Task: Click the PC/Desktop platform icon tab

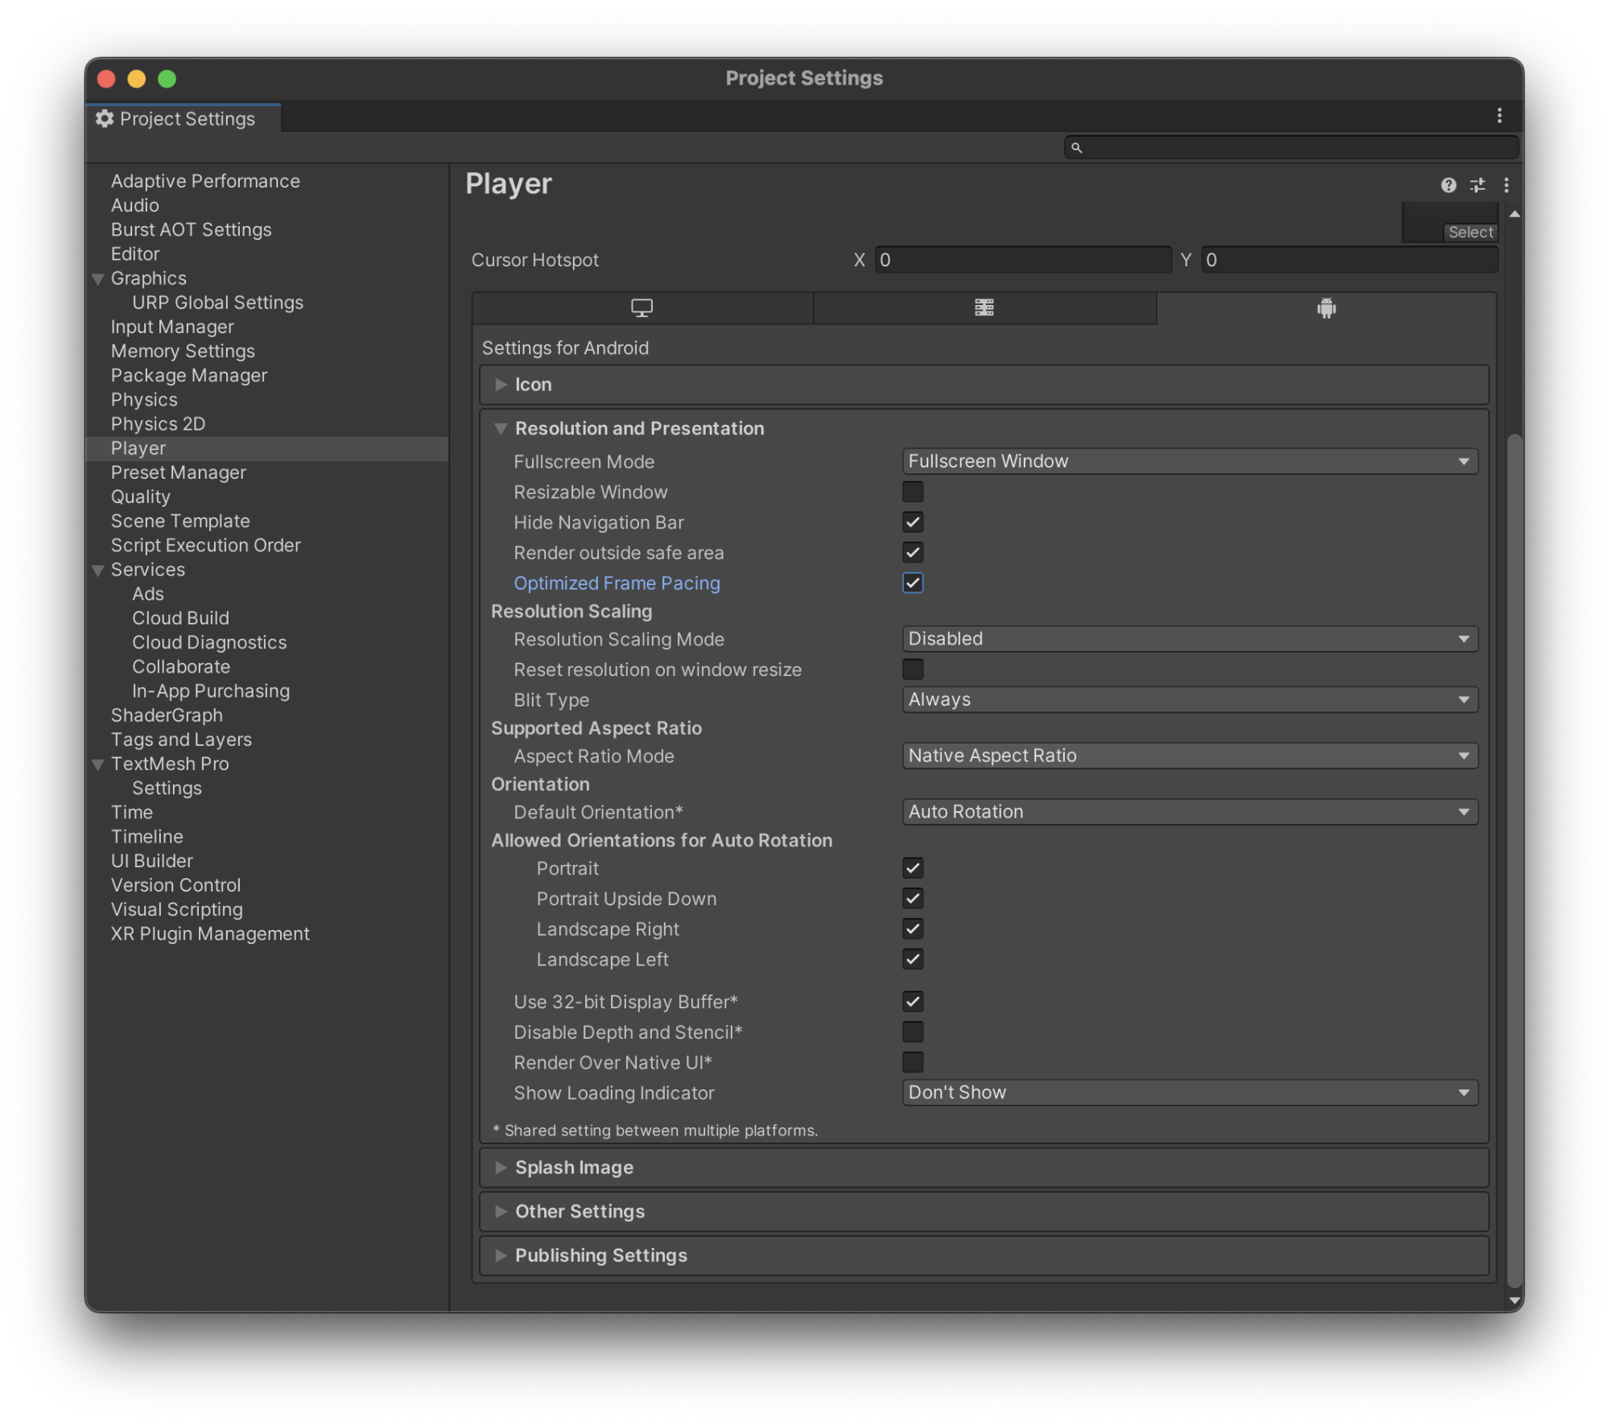Action: click(x=640, y=307)
